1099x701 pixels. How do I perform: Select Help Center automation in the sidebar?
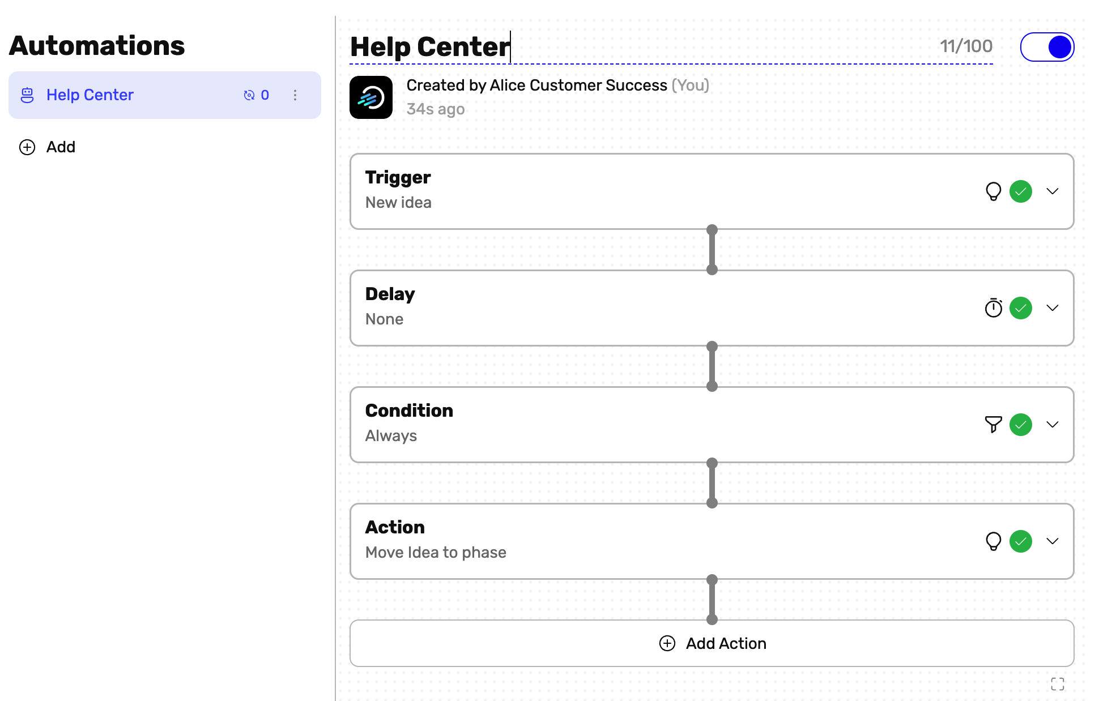point(91,95)
